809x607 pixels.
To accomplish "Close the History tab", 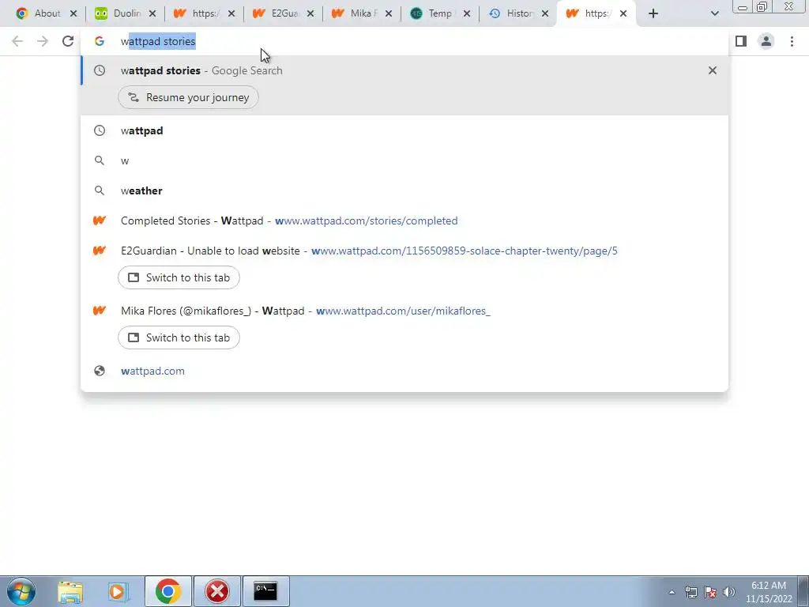I will [545, 14].
